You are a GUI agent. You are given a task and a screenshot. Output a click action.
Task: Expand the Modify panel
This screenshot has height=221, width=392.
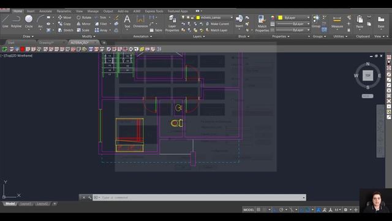[x=88, y=36]
